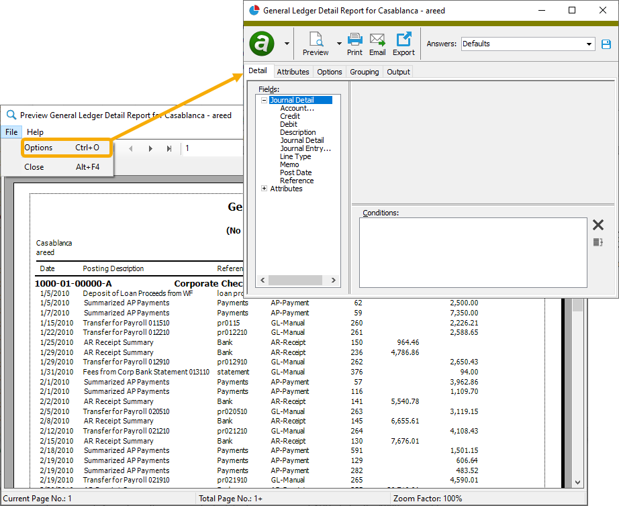
Task: Click the pr021210 reference
Action: tap(232, 431)
